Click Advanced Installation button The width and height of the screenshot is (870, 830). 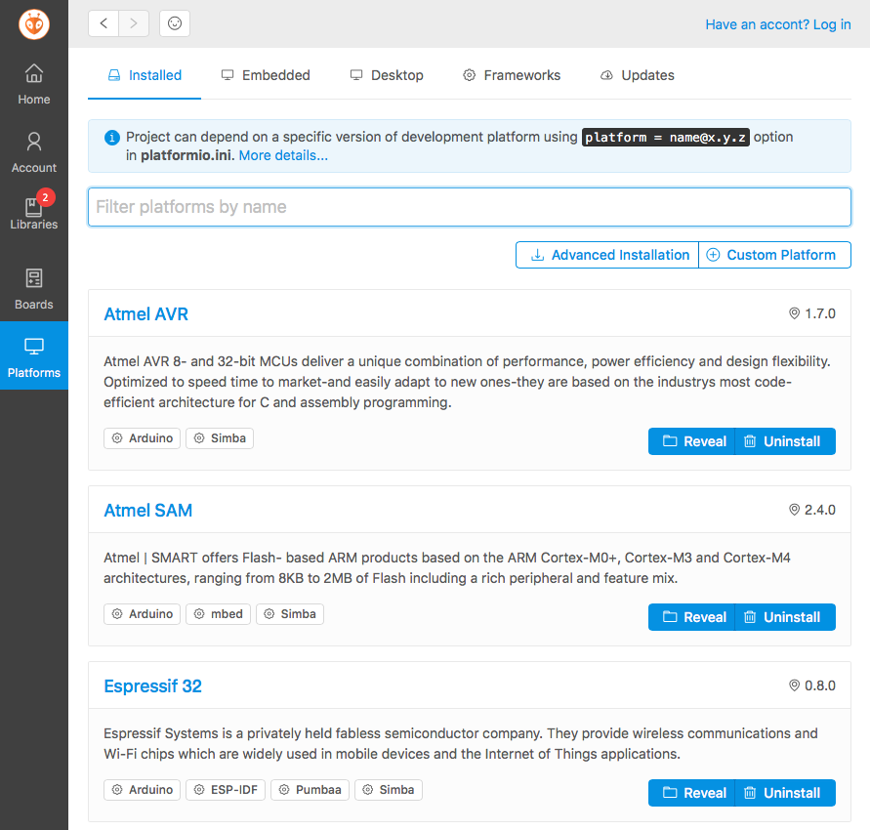tap(607, 255)
